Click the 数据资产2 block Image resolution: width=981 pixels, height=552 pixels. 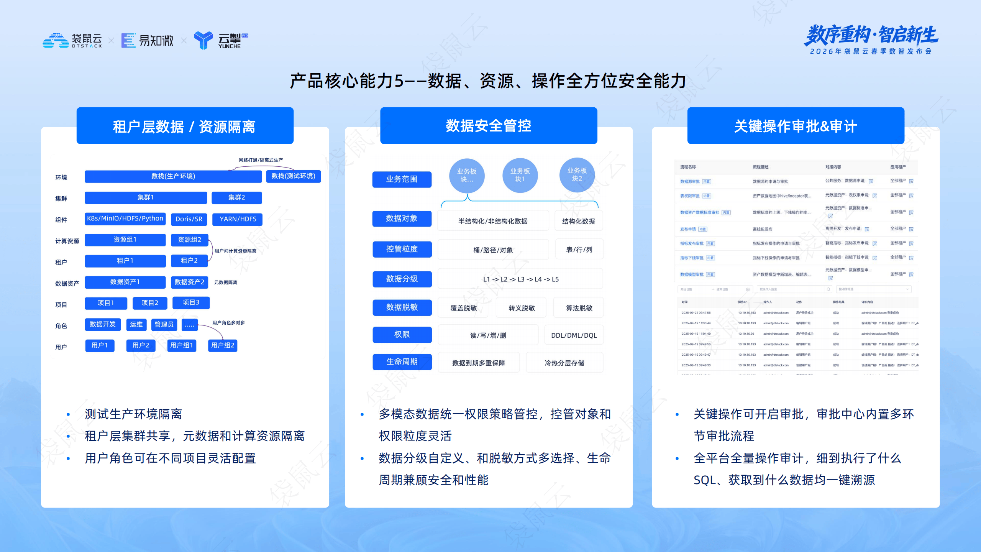(189, 282)
